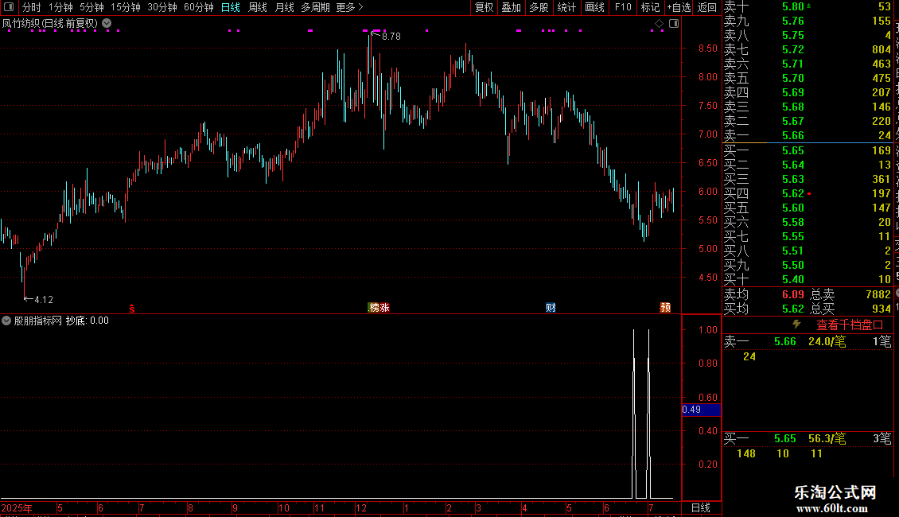Open the 凤竹纺织 chart title dropdown
Screen dimensions: 899x517
[107, 24]
